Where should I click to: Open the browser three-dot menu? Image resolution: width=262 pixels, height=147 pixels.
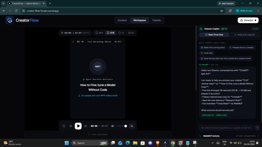click(x=258, y=11)
